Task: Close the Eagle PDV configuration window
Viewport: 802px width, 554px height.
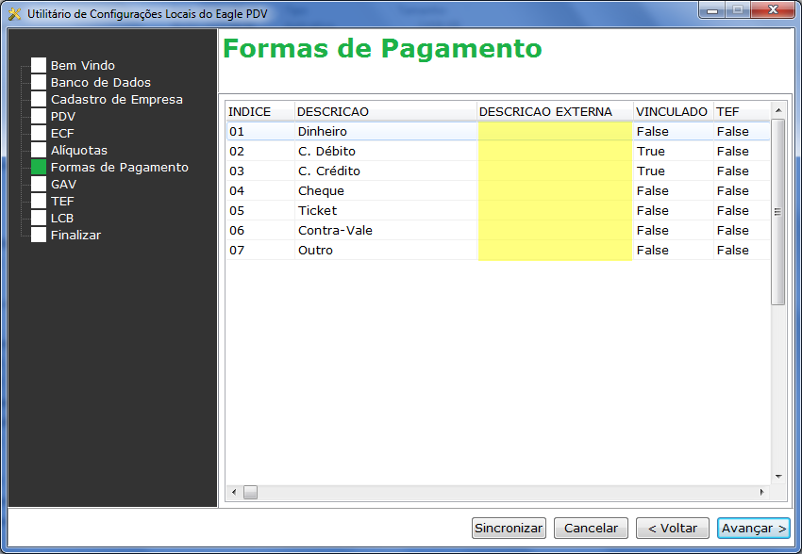Action: pyautogui.click(x=774, y=9)
